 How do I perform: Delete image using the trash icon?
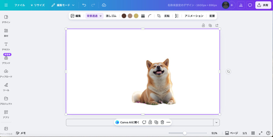(162, 122)
